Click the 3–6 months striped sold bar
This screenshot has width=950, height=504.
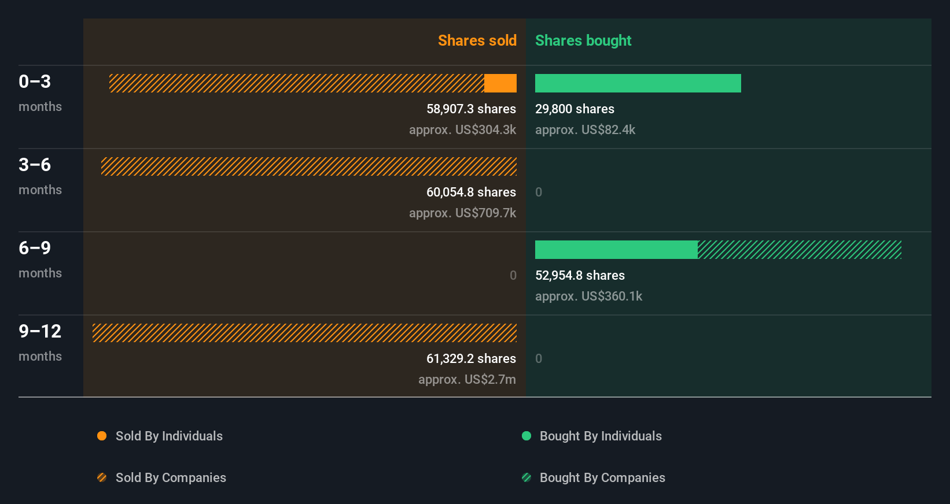[x=309, y=166]
